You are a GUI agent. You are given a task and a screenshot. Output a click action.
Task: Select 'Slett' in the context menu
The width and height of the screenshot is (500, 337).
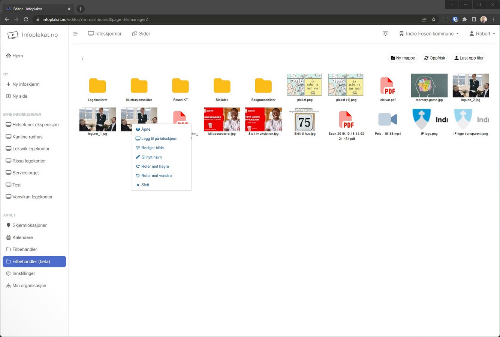tap(145, 185)
